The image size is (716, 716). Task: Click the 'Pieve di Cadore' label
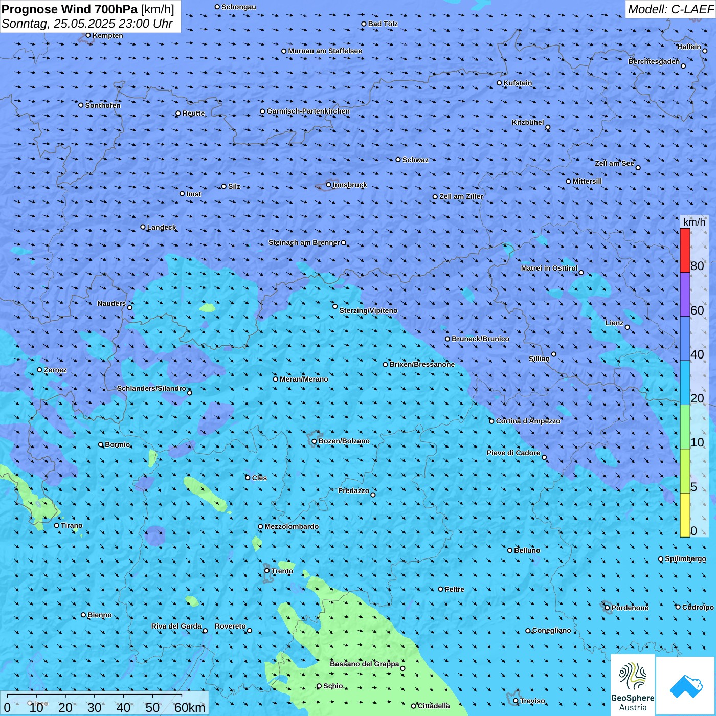coord(513,453)
